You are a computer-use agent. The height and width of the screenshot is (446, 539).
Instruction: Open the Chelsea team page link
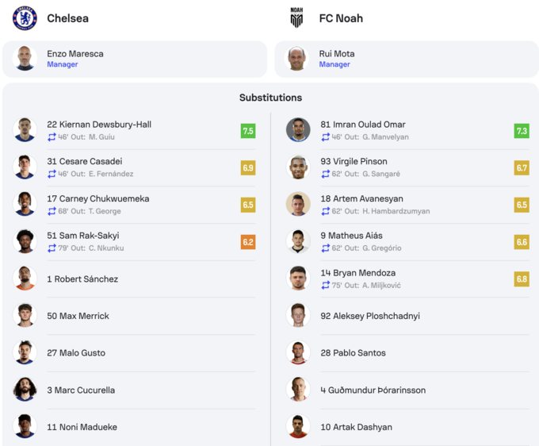(67, 18)
